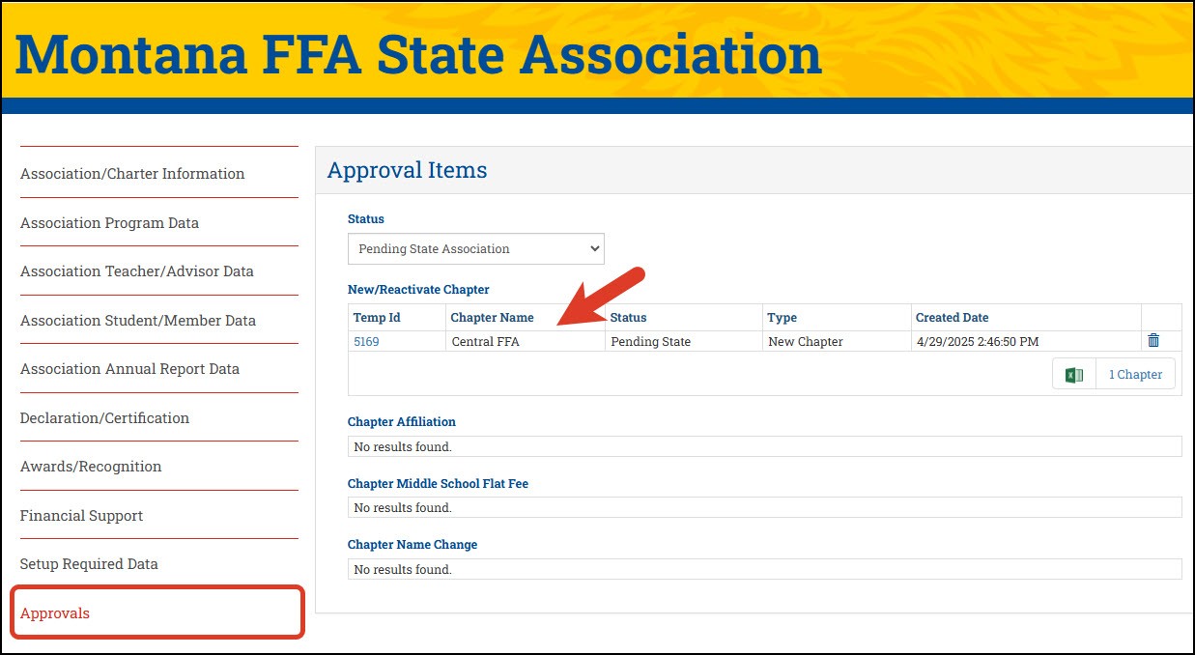Open Association Teacher/Advisor Data

point(137,271)
